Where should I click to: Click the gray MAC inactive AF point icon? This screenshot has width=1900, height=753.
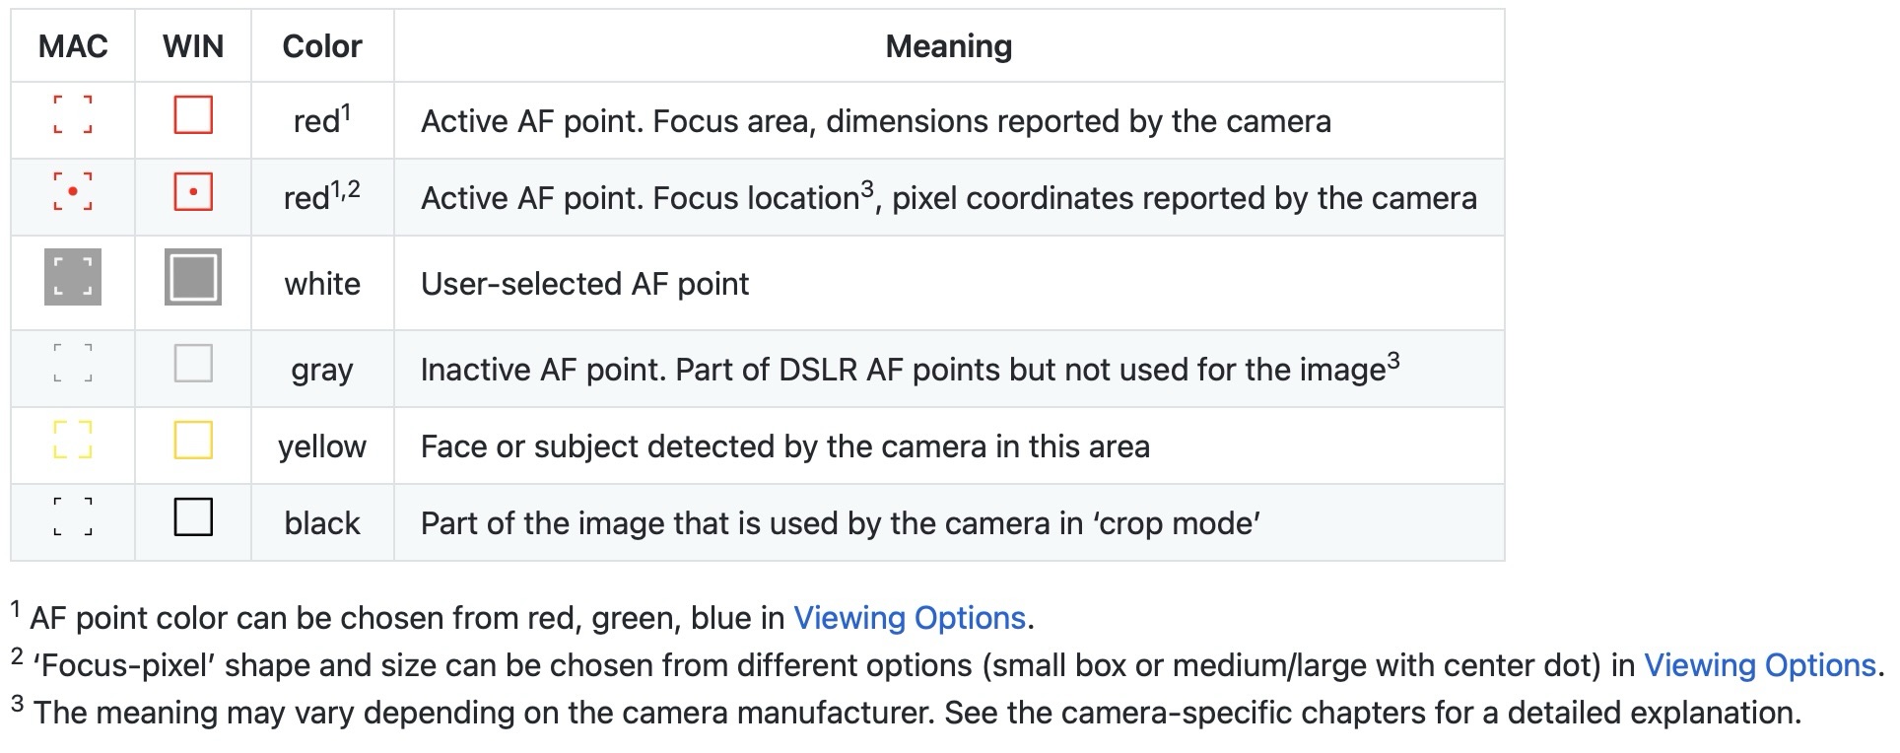click(x=73, y=363)
